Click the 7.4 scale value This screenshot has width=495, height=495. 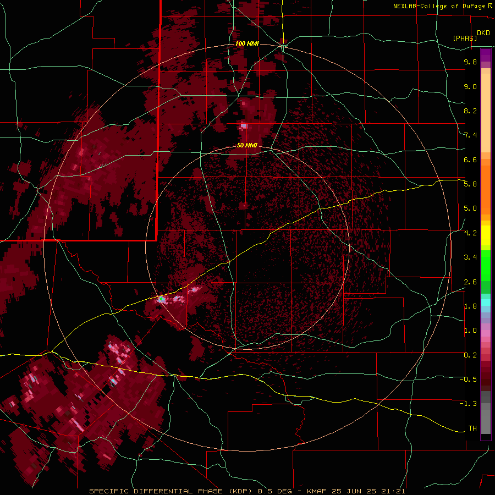point(470,135)
